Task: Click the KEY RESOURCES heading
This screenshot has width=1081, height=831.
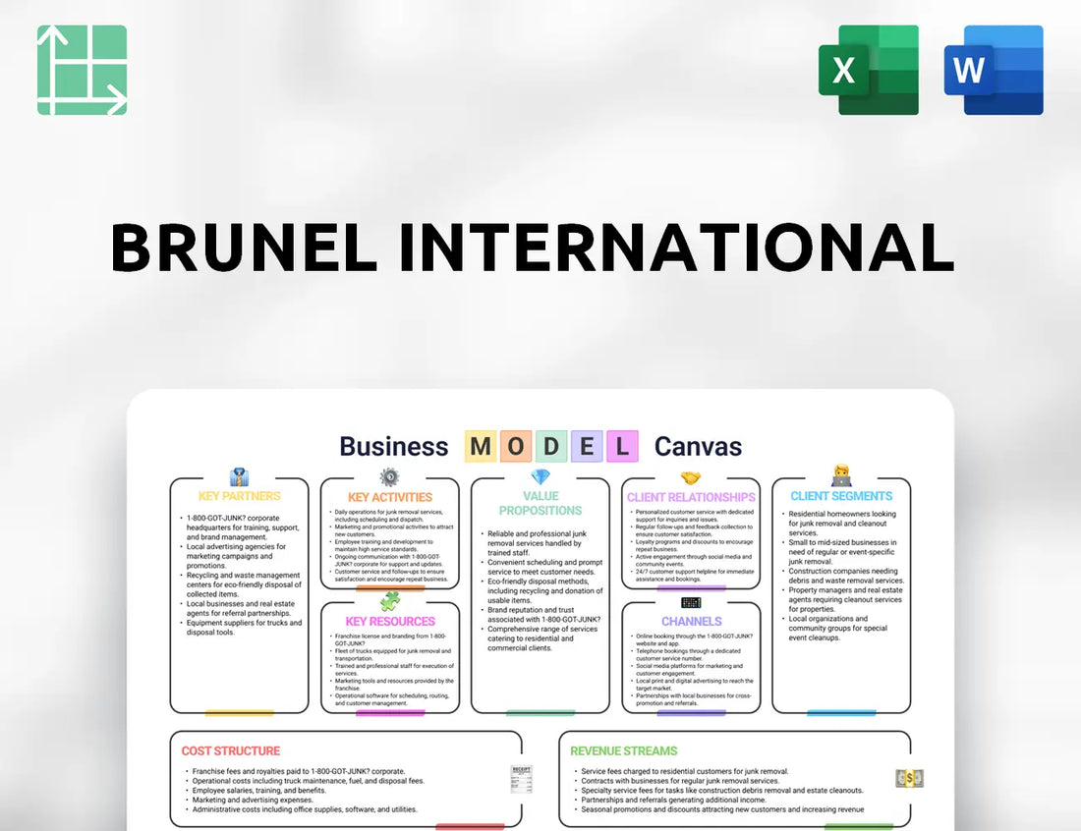Action: click(x=390, y=622)
